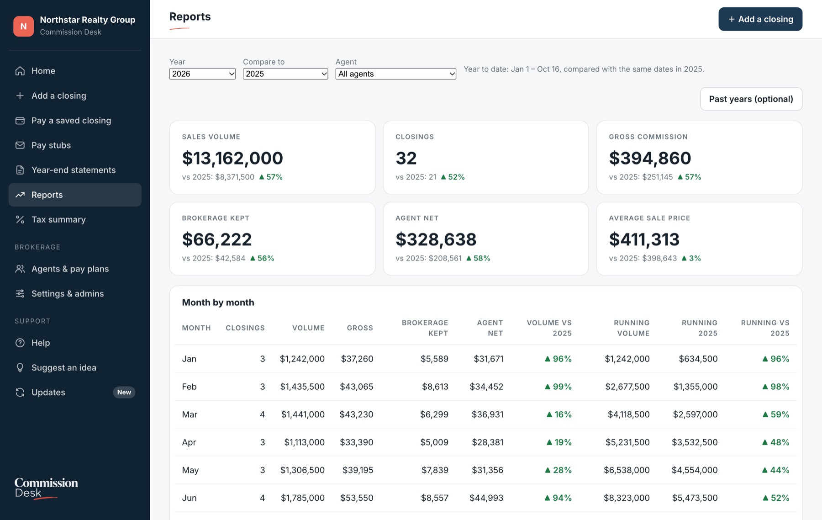
Task: Open Agents & pay plans section
Action: coord(75,269)
